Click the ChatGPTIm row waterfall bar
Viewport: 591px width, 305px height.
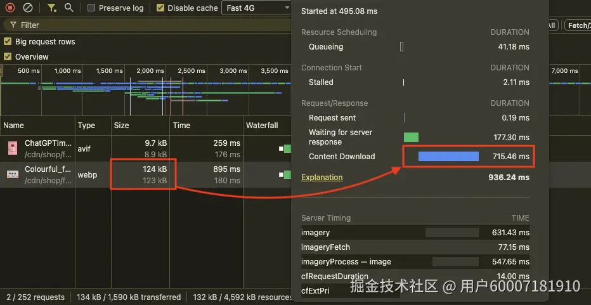285,148
